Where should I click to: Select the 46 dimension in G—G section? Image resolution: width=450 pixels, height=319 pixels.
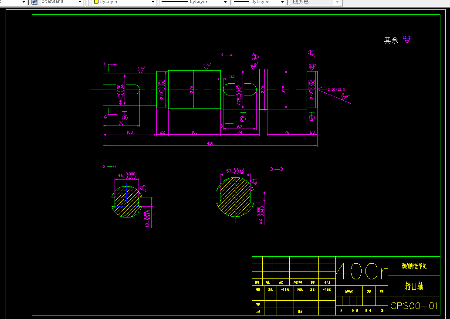[126, 175]
